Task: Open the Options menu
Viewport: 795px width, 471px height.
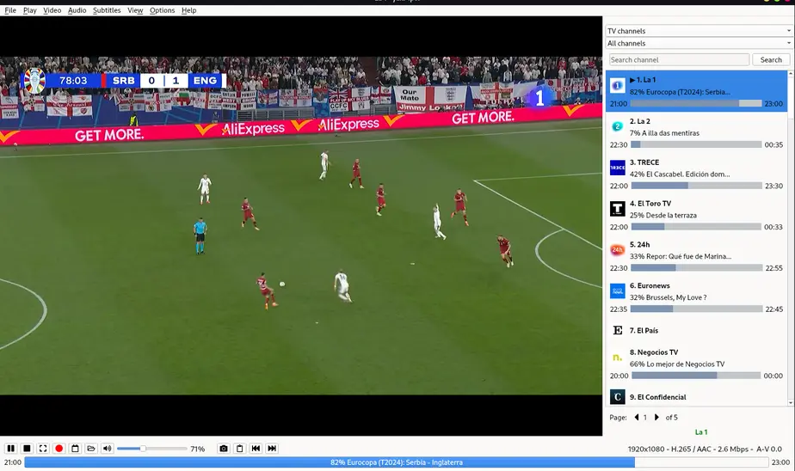Action: (x=162, y=10)
